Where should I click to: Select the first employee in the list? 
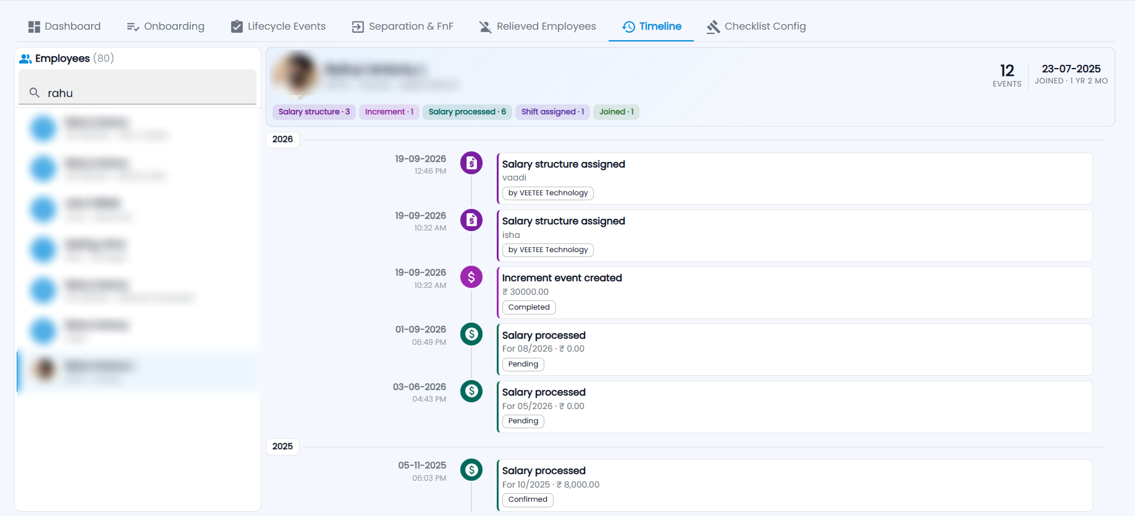(x=137, y=128)
